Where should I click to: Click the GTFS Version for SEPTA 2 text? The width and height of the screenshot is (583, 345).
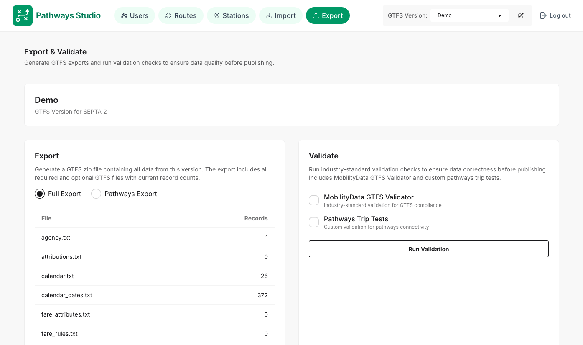pos(71,112)
